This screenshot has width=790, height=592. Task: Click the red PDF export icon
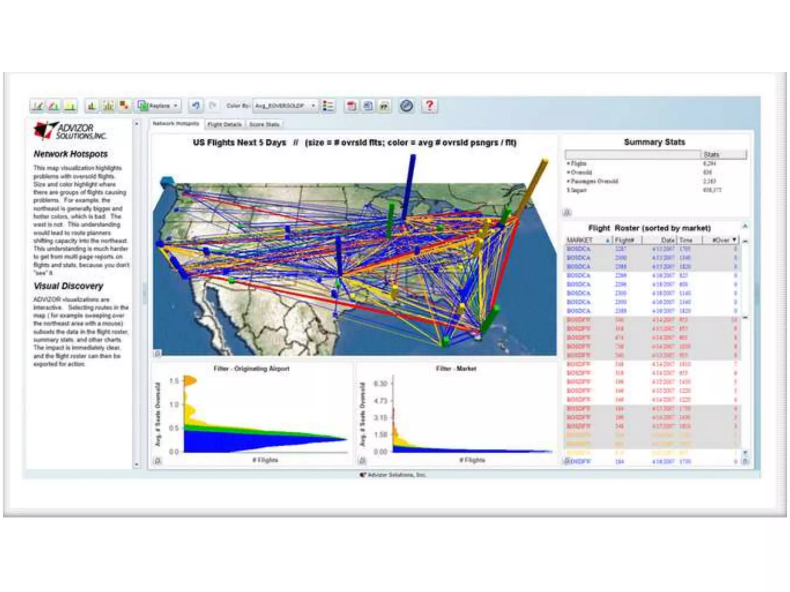pos(351,106)
